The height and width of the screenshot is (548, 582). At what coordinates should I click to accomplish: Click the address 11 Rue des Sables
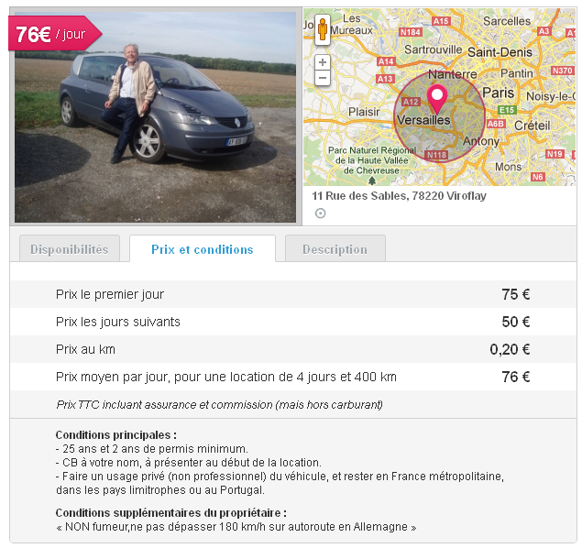point(399,196)
